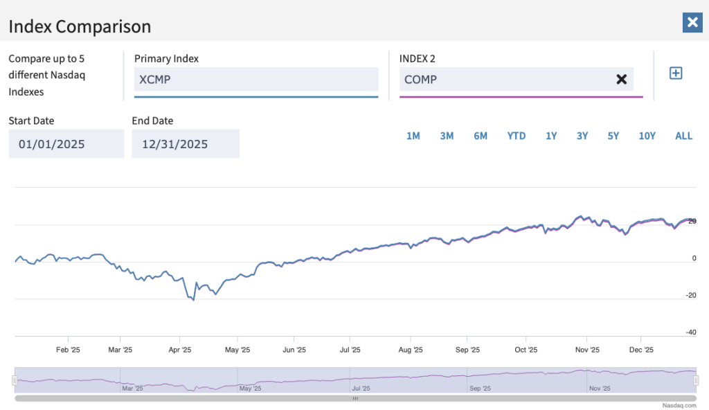The height and width of the screenshot is (410, 709).
Task: Clear the COMP index with the X icon
Action: pos(621,79)
